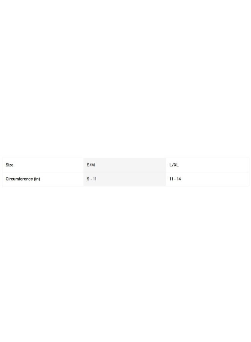
Task: Click the number 9 in the S/M range
Action: coord(88,179)
